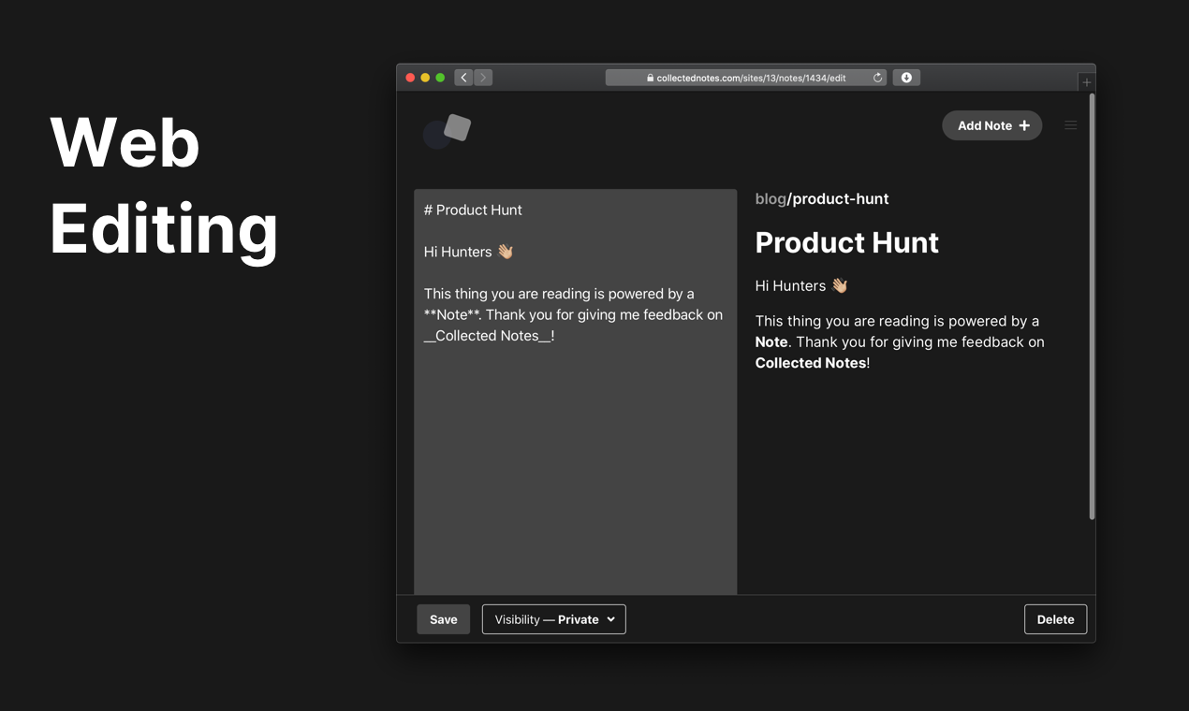This screenshot has height=711, width=1189.
Task: Reload the page with the refresh icon
Action: tap(877, 78)
